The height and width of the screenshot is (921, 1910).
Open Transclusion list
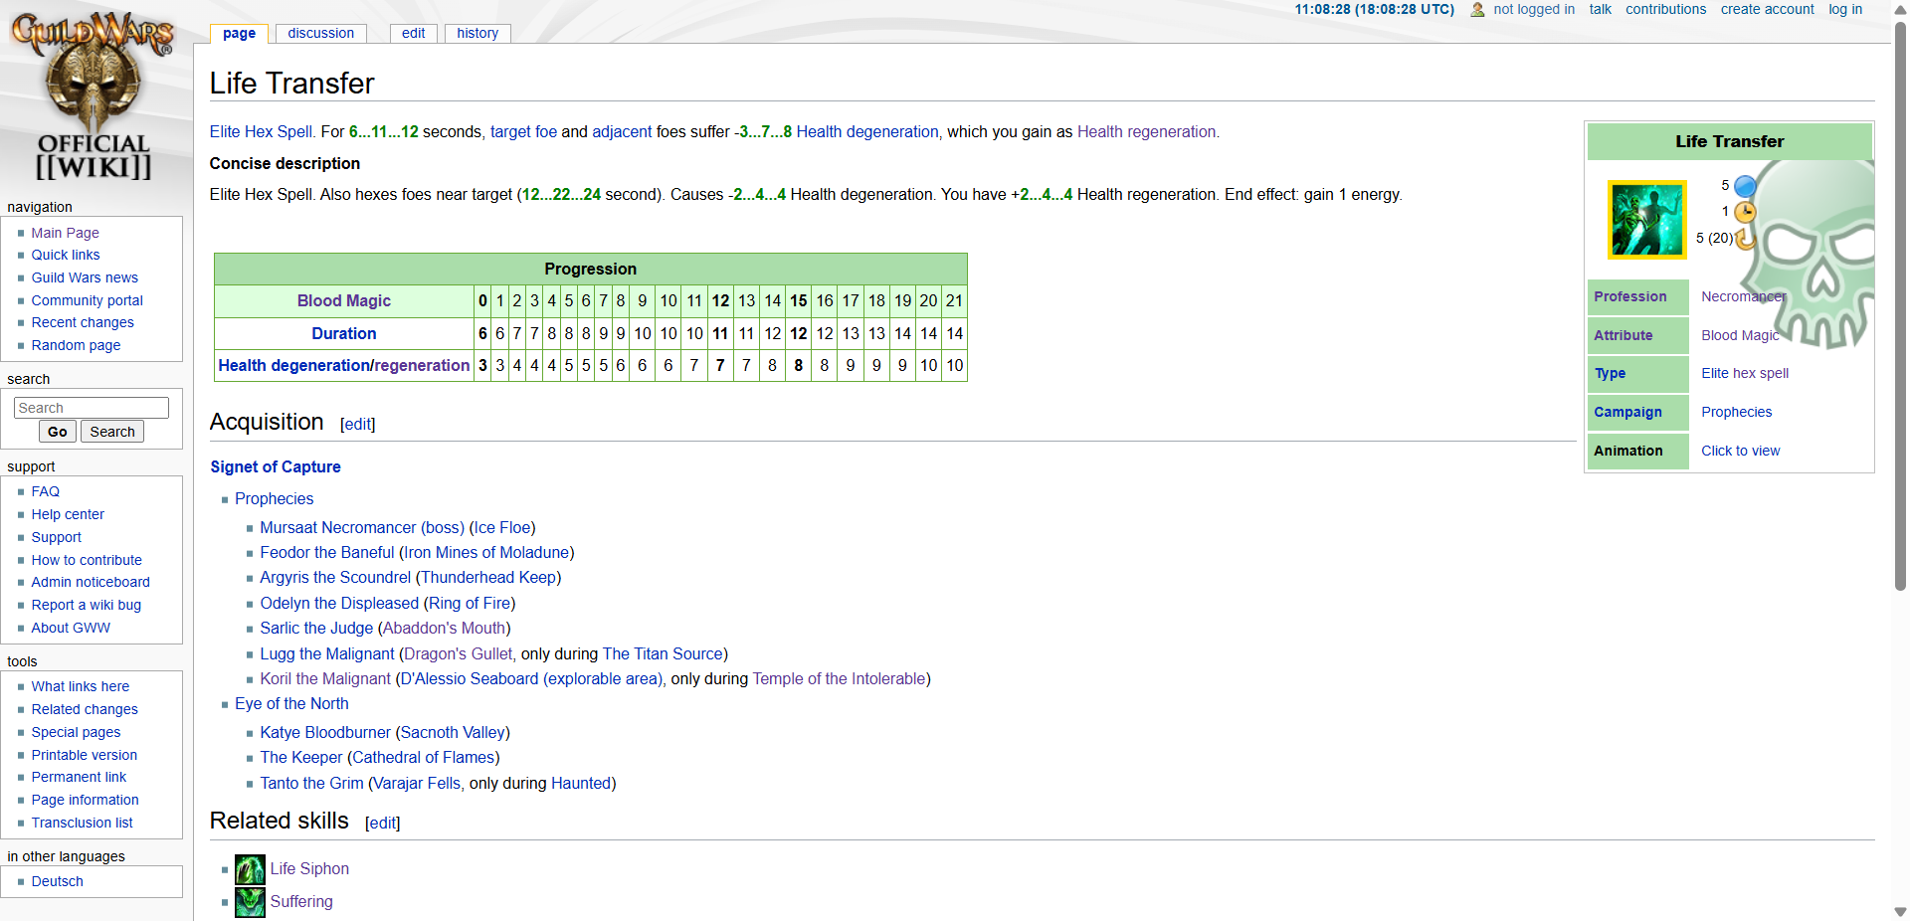tap(82, 823)
